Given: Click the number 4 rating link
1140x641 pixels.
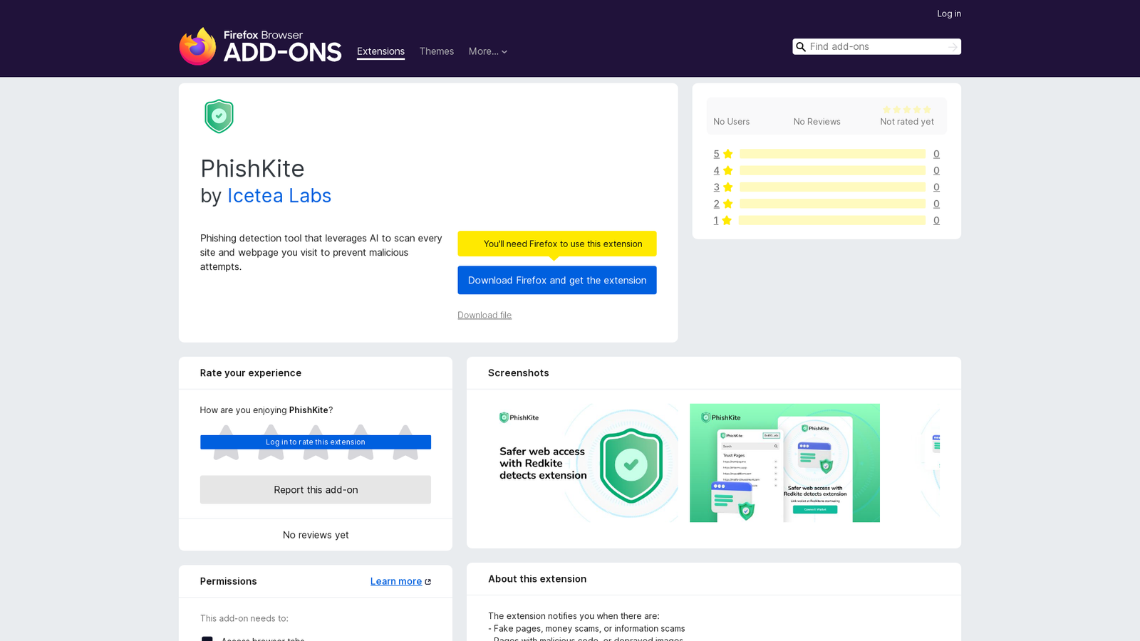Looking at the screenshot, I should click(716, 170).
